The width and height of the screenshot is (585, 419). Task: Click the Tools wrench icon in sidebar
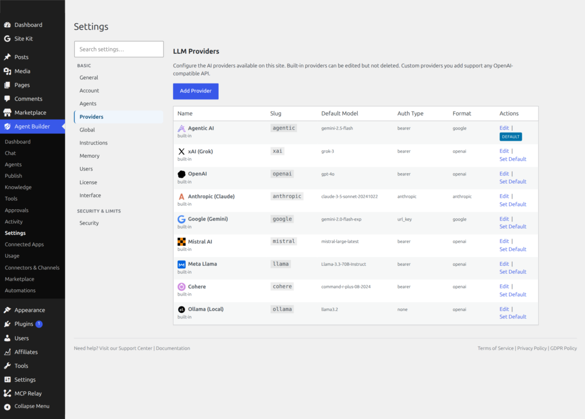pos(7,366)
